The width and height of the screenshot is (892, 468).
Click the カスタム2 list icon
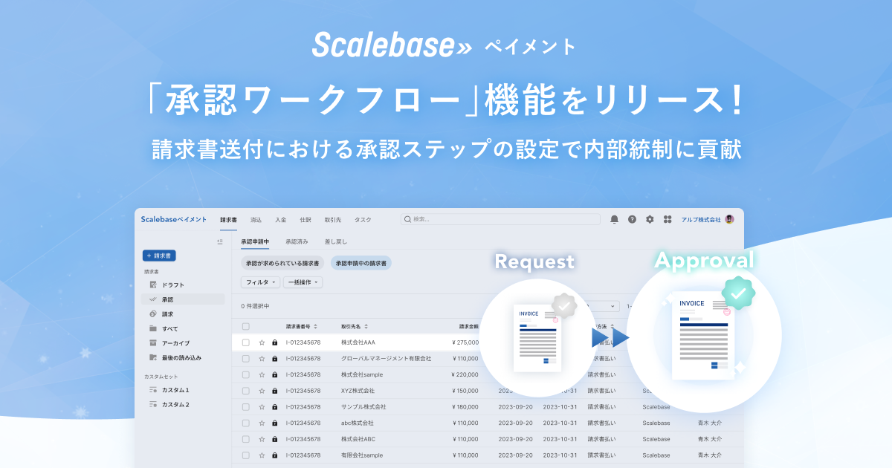(x=152, y=404)
